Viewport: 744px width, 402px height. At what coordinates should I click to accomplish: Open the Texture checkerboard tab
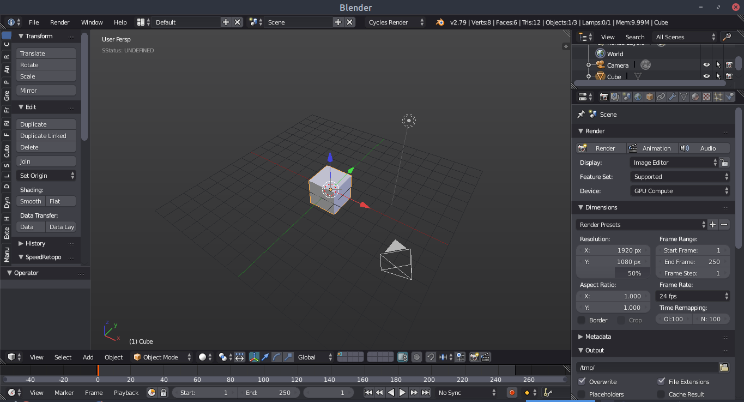(x=707, y=97)
